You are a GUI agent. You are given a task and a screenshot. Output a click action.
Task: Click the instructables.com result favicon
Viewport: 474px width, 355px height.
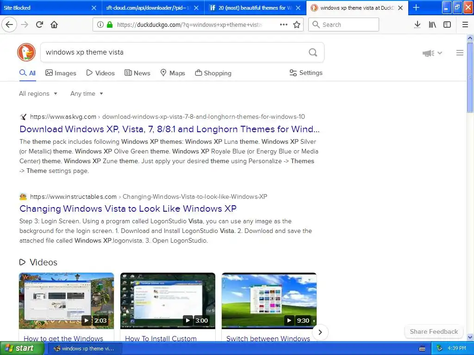(x=23, y=196)
